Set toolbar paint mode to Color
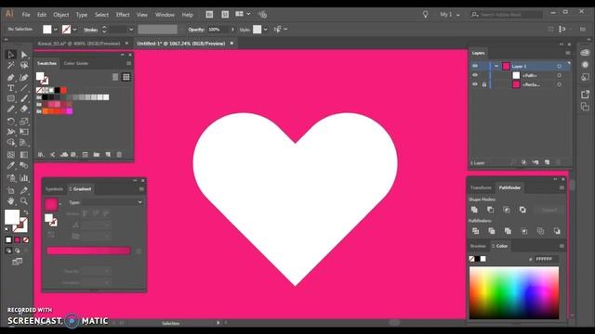Viewport: 595px width, 334px height. tap(8, 239)
